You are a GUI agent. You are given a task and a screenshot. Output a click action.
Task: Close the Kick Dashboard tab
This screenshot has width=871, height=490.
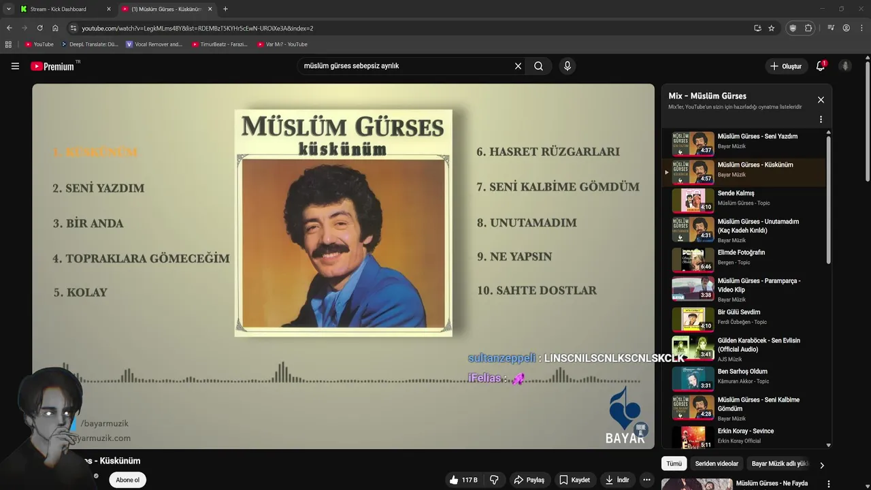point(108,9)
